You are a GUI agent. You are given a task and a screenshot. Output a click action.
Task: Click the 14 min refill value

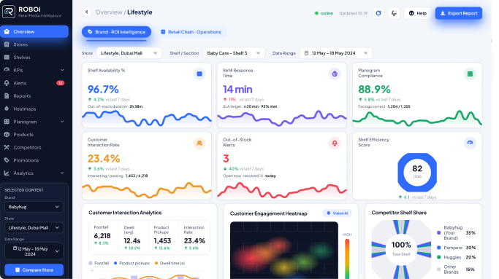pos(237,90)
